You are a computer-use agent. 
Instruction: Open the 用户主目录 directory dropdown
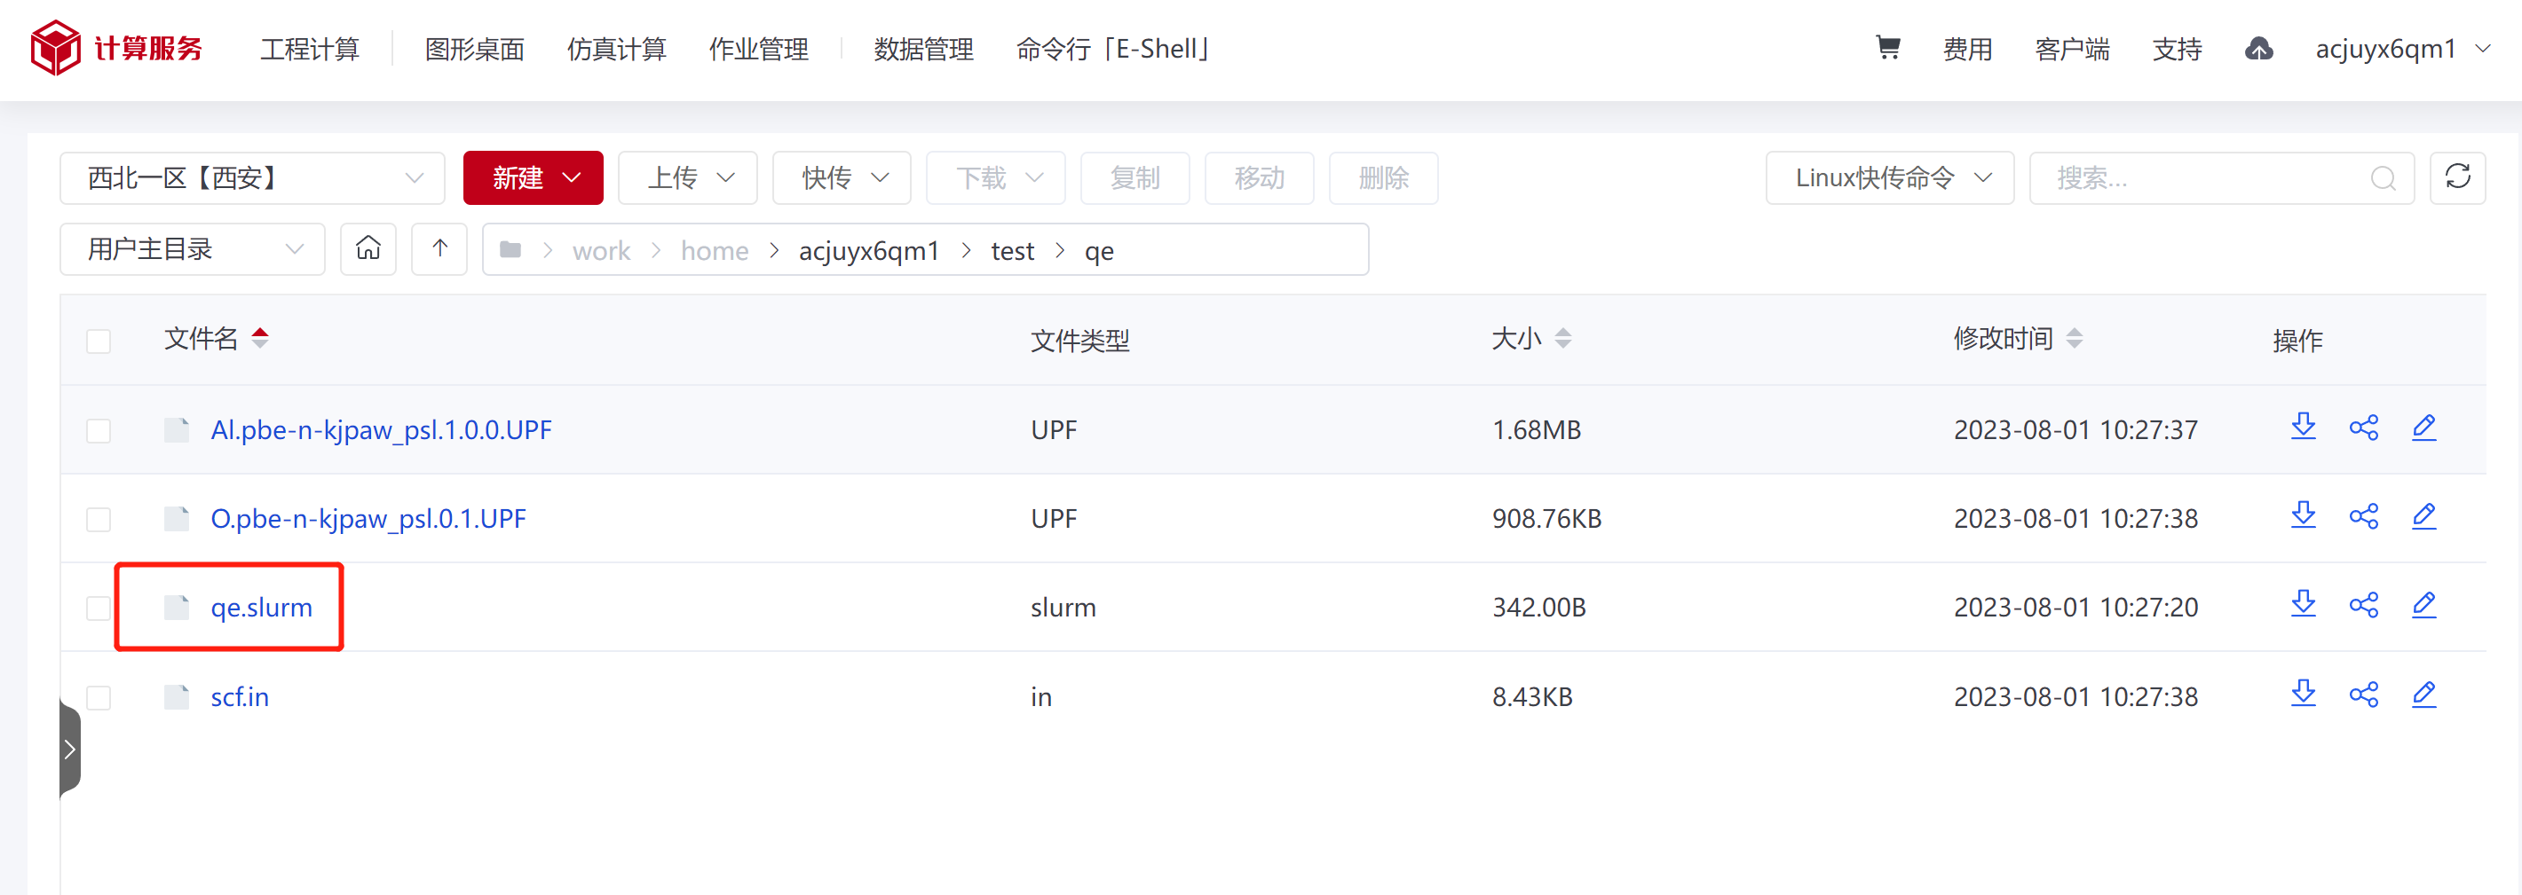[x=192, y=249]
